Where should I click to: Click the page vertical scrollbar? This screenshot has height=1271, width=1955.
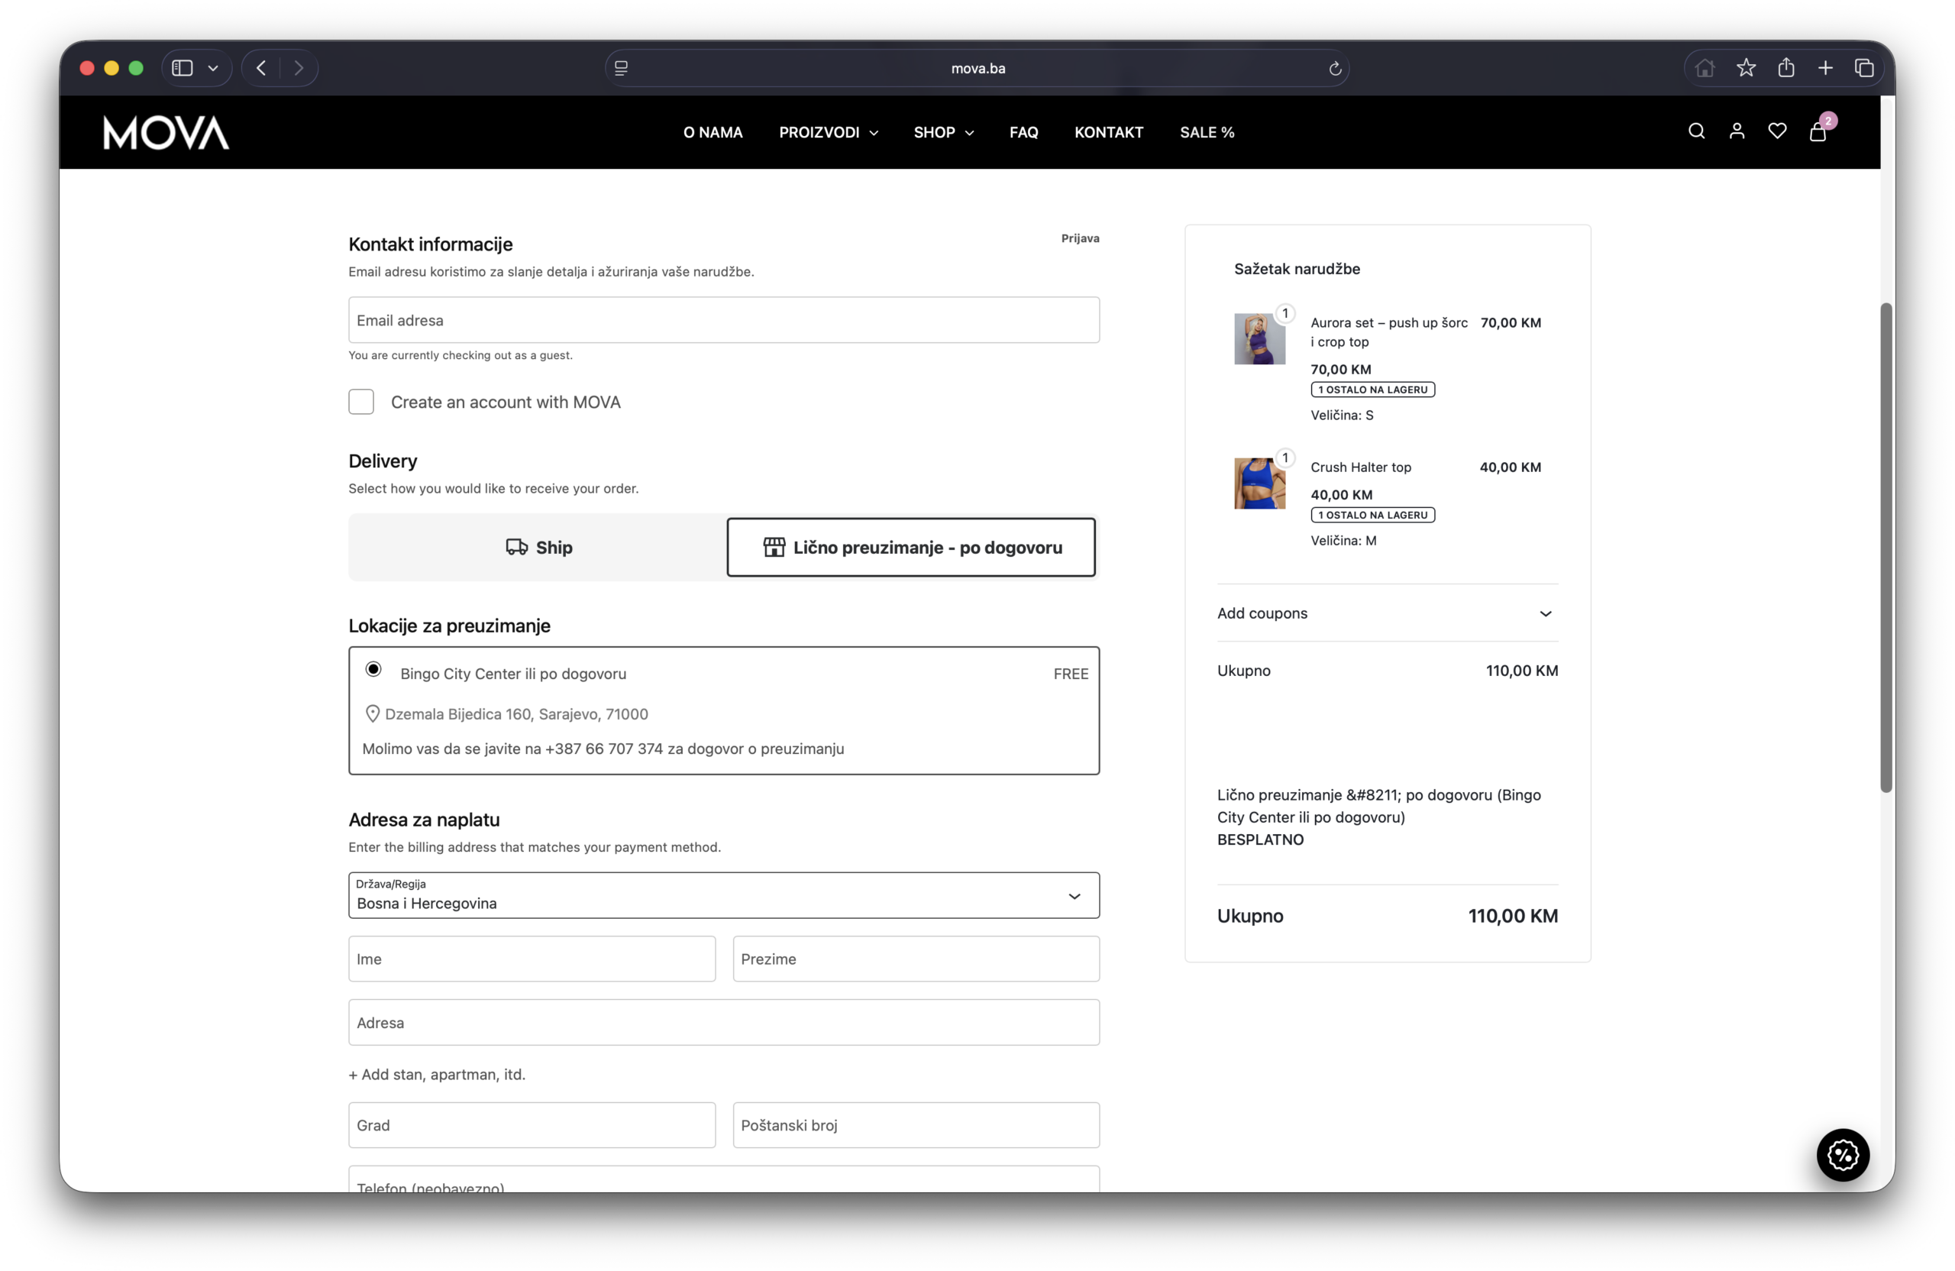coord(1886,547)
